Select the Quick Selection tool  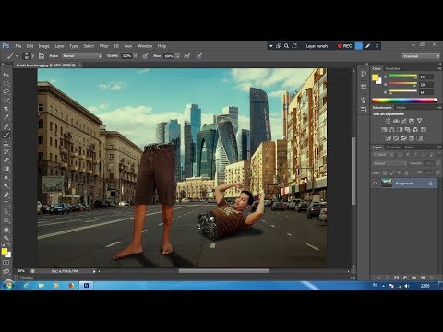pyautogui.click(x=6, y=101)
